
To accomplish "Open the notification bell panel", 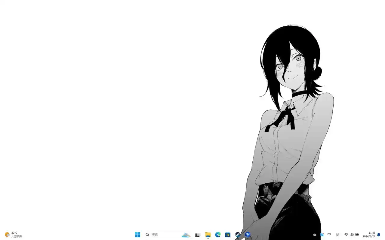I will pos(379,235).
